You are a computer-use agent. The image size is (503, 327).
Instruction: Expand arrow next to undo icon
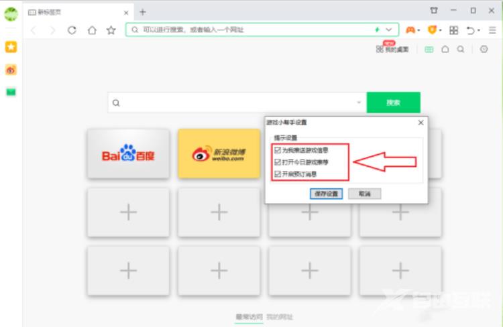pyautogui.click(x=479, y=30)
